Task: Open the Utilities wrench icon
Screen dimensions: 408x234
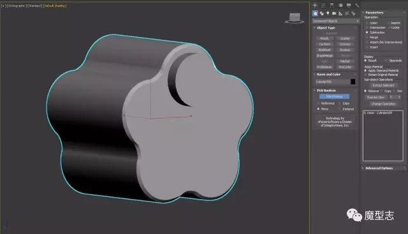Action: pyautogui.click(x=357, y=5)
